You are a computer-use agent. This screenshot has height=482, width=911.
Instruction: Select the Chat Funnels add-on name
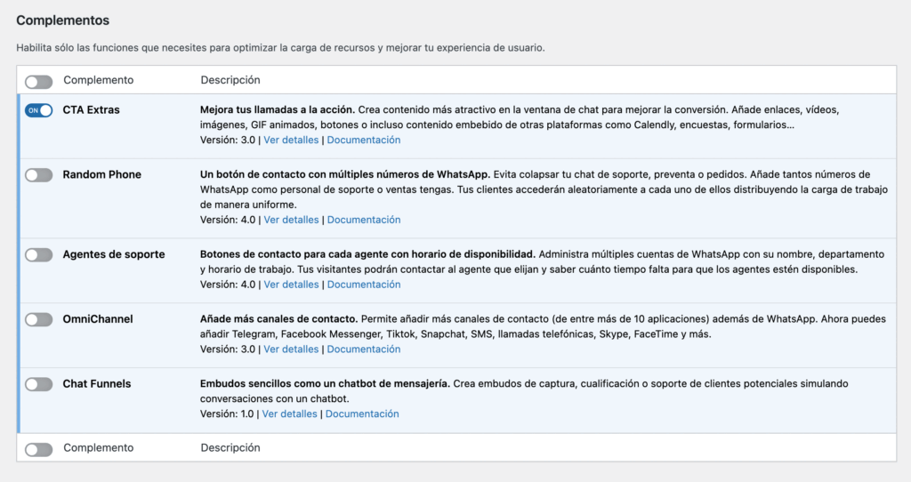coord(96,383)
